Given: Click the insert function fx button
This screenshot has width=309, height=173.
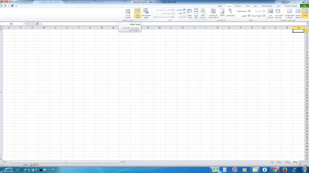Looking at the screenshot, I should coord(37,24).
